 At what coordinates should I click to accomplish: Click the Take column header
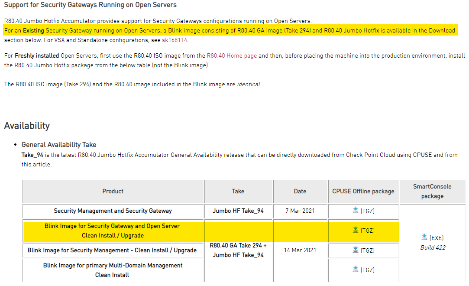(x=238, y=191)
